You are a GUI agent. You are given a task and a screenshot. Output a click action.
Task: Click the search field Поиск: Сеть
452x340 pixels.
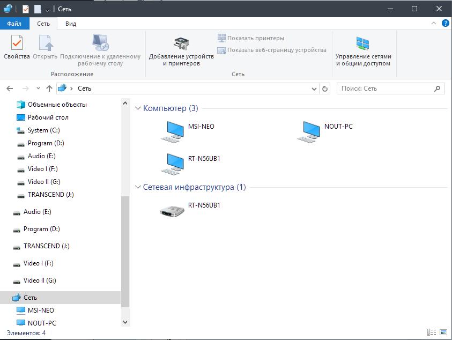point(386,88)
